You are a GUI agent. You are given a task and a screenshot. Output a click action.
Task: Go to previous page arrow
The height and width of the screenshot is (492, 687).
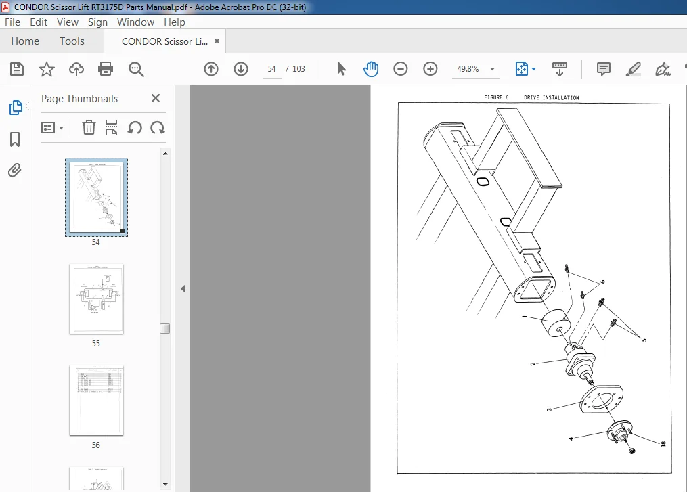(x=211, y=69)
